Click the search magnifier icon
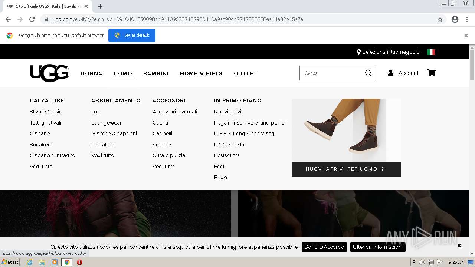The width and height of the screenshot is (475, 267). coord(368,73)
